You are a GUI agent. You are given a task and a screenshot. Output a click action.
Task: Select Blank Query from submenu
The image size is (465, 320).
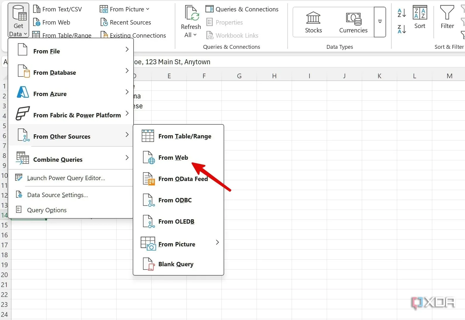[176, 264]
